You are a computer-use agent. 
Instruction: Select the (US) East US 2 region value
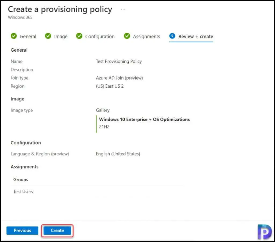coord(110,86)
